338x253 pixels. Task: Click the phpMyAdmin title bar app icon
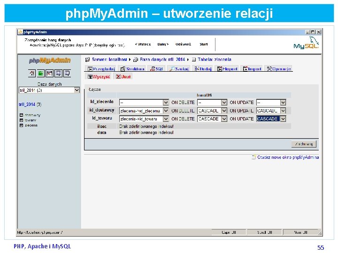pyautogui.click(x=20, y=32)
